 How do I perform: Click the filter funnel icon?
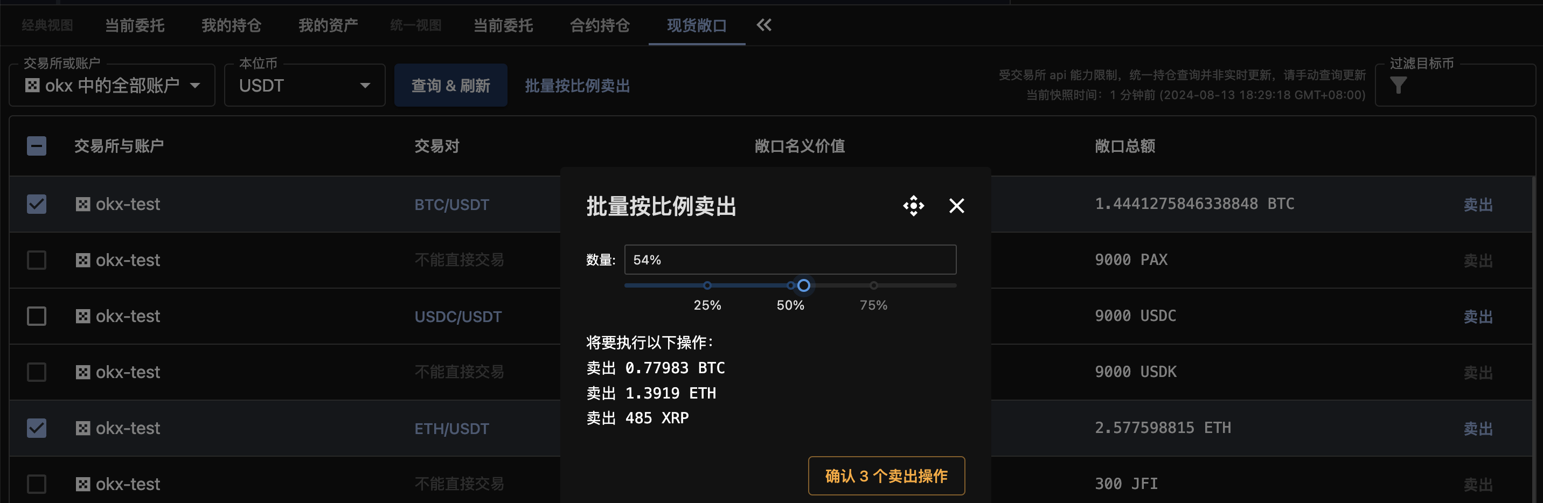point(1398,86)
